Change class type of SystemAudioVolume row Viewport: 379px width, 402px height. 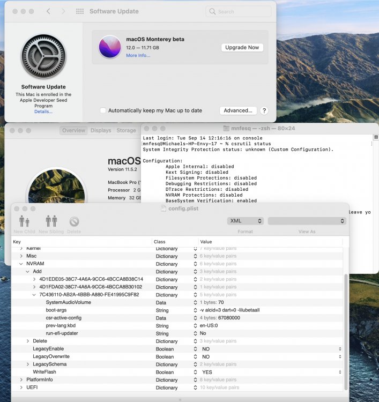coord(196,302)
